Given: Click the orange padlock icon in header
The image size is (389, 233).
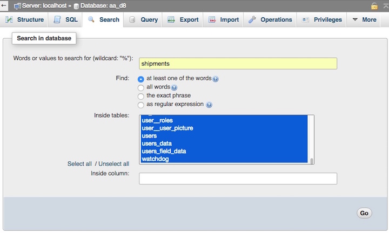Looking at the screenshot, I should (374, 6).
